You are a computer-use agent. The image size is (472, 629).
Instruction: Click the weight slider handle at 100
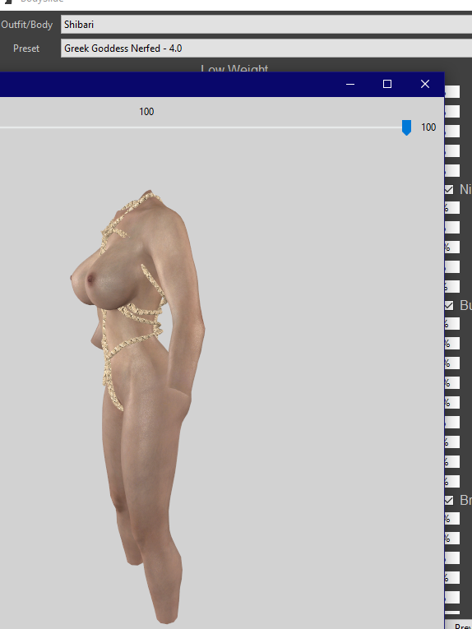[x=406, y=127]
